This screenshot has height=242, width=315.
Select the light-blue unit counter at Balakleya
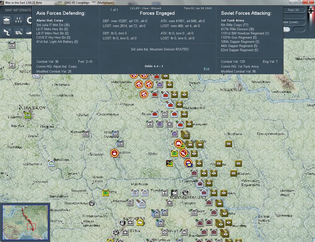51,163
